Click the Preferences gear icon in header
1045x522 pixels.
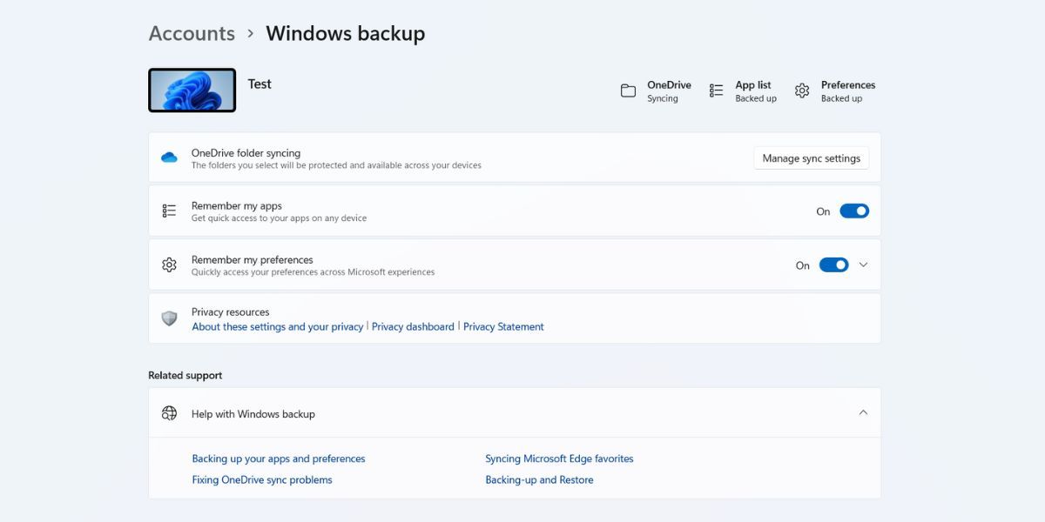pos(802,90)
